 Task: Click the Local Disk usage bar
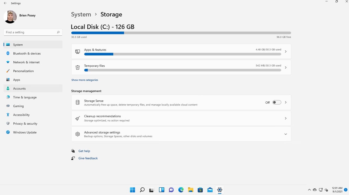click(x=181, y=33)
